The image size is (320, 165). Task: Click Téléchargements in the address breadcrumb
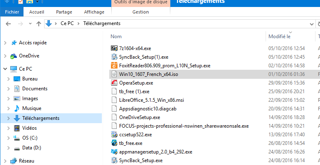(102, 23)
